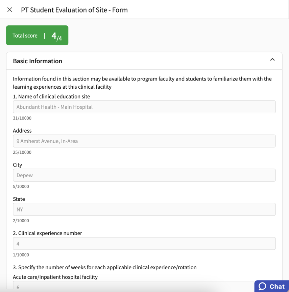Click the form title at the top
289x292 pixels.
74,10
